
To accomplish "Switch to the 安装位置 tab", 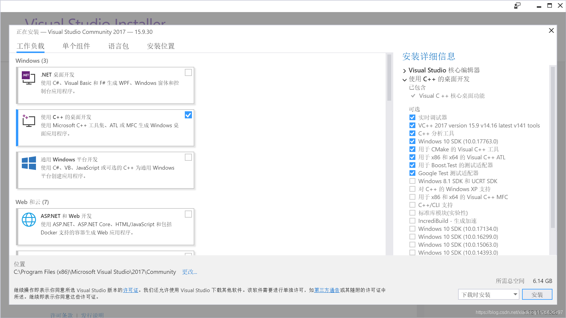I will (x=161, y=46).
